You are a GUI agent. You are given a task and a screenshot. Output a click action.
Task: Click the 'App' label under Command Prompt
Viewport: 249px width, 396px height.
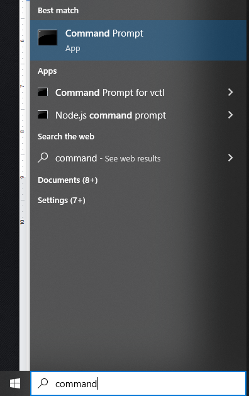tap(72, 49)
